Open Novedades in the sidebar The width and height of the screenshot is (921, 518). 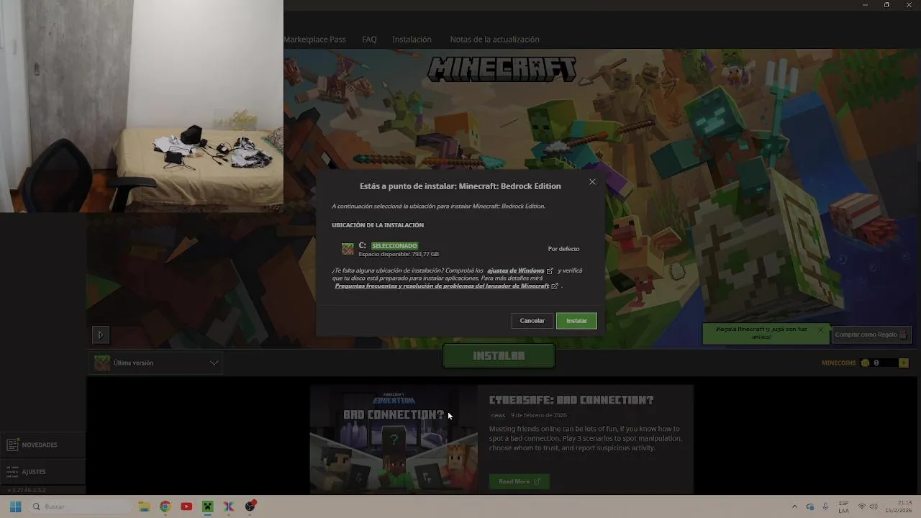[43, 445]
